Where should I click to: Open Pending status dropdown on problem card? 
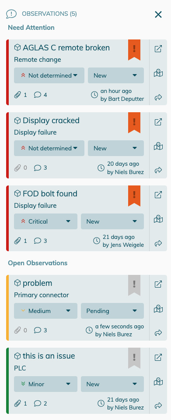pos(112,311)
